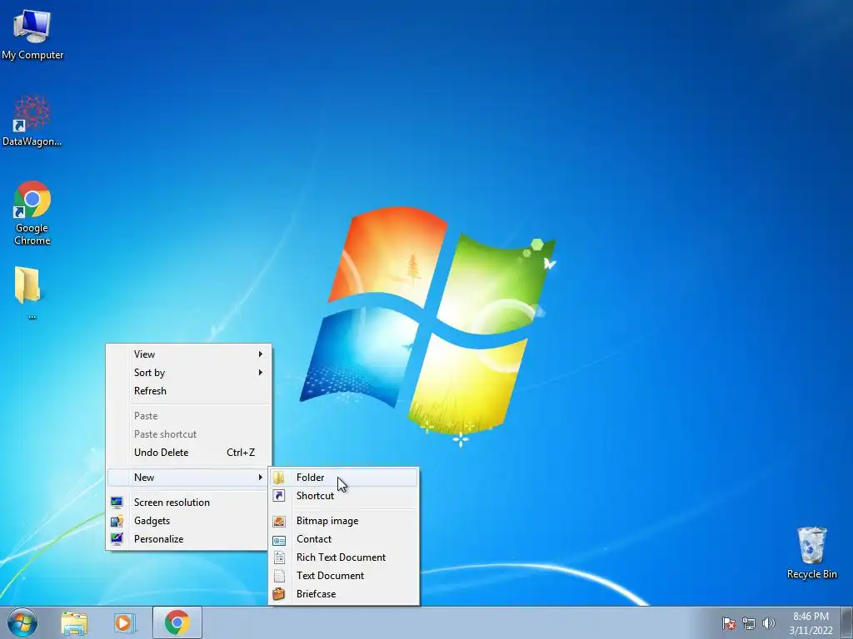Image resolution: width=853 pixels, height=639 pixels.
Task: Click the Show desktop strip
Action: pyautogui.click(x=847, y=622)
